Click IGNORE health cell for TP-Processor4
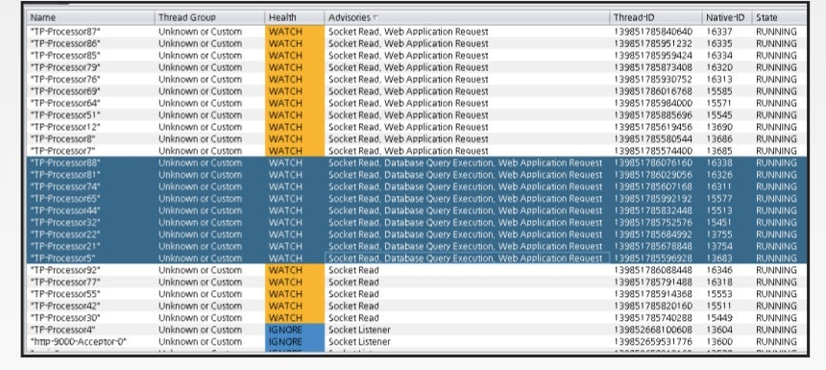Image resolution: width=826 pixels, height=370 pixels. coord(295,330)
